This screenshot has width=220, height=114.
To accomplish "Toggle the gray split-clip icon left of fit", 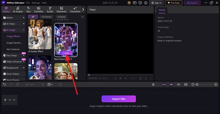I will click(x=178, y=84).
